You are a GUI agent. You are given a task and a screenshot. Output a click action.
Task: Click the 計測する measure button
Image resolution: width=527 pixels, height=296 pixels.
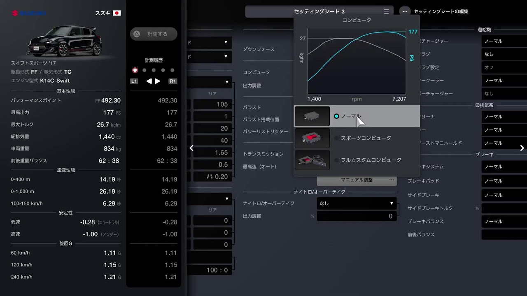pyautogui.click(x=154, y=34)
